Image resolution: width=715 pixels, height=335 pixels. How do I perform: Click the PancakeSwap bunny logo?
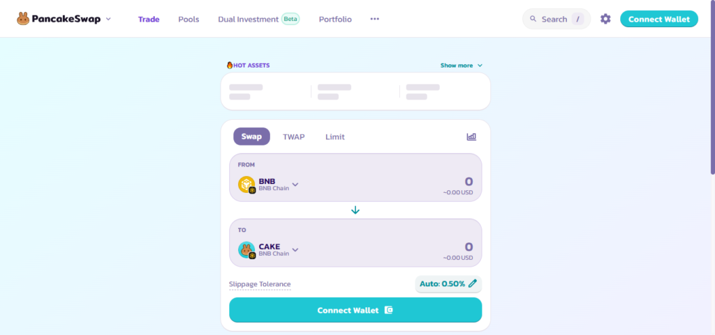[x=23, y=19]
